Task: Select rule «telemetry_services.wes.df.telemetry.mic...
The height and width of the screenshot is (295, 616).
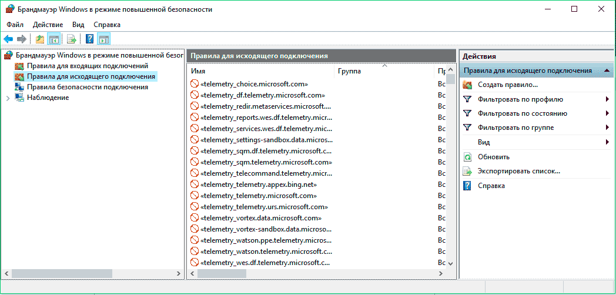Action: click(x=266, y=129)
